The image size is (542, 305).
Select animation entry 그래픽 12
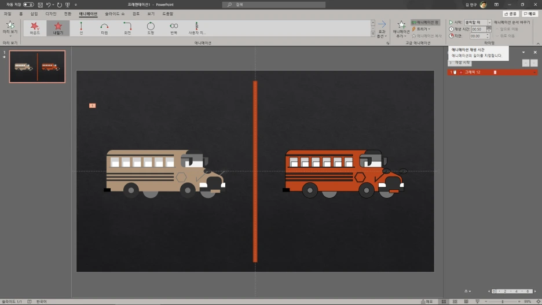coord(492,72)
